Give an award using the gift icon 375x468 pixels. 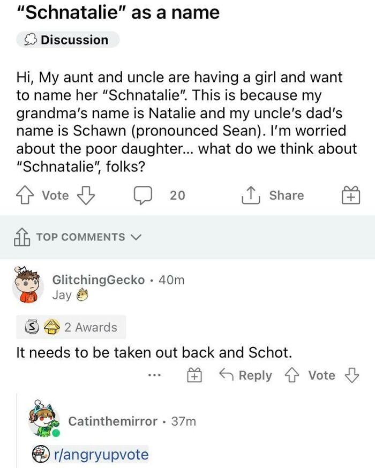click(x=351, y=195)
